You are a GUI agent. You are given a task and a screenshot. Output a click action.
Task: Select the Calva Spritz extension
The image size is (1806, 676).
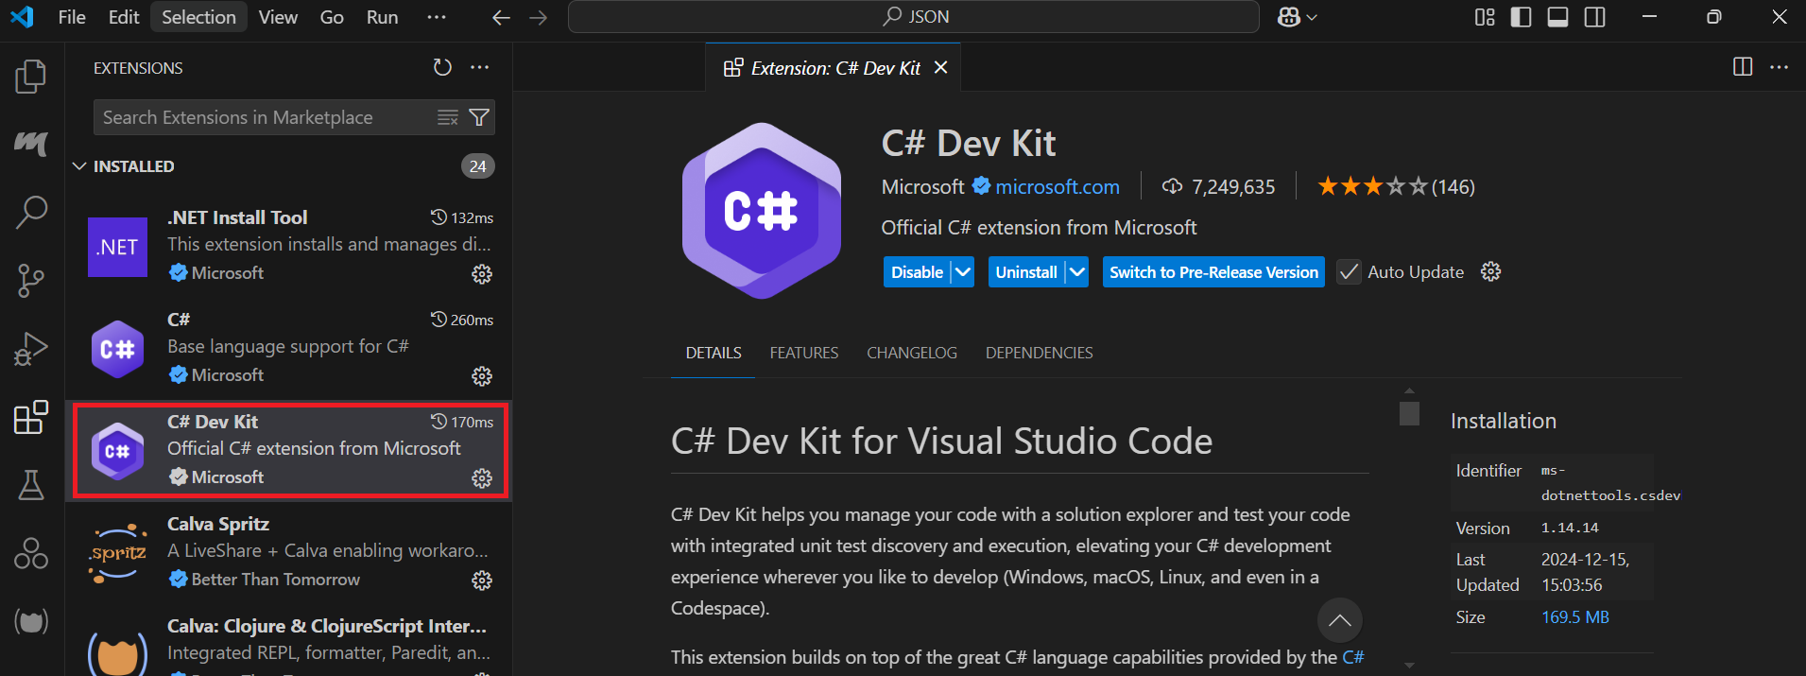point(288,552)
